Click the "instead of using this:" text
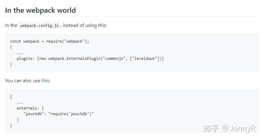The width and height of the screenshot is (262, 140). pos(85,25)
